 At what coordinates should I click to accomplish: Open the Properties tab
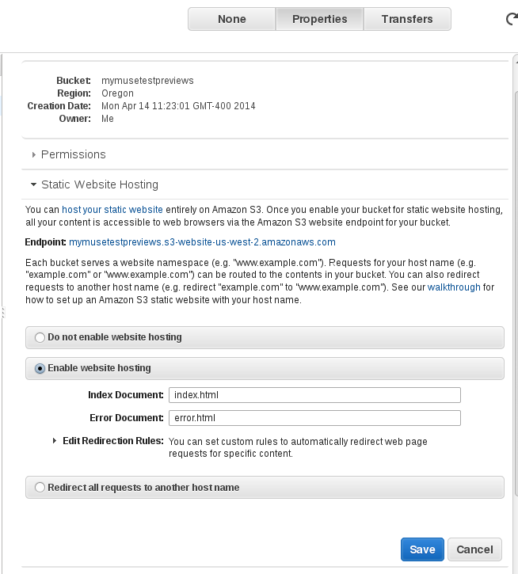pyautogui.click(x=319, y=19)
